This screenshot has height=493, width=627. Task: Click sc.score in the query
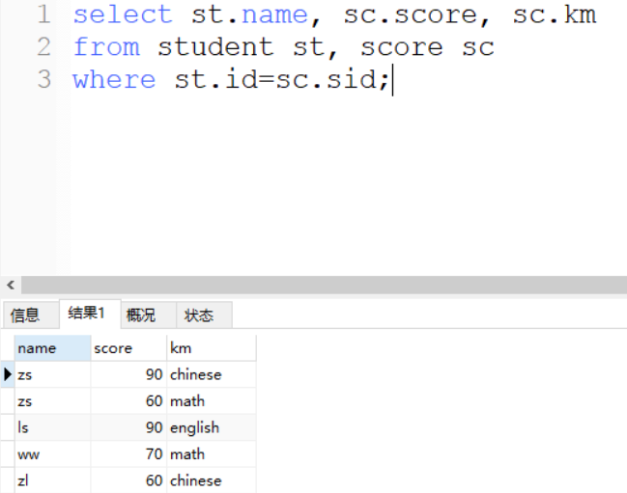pyautogui.click(x=411, y=16)
